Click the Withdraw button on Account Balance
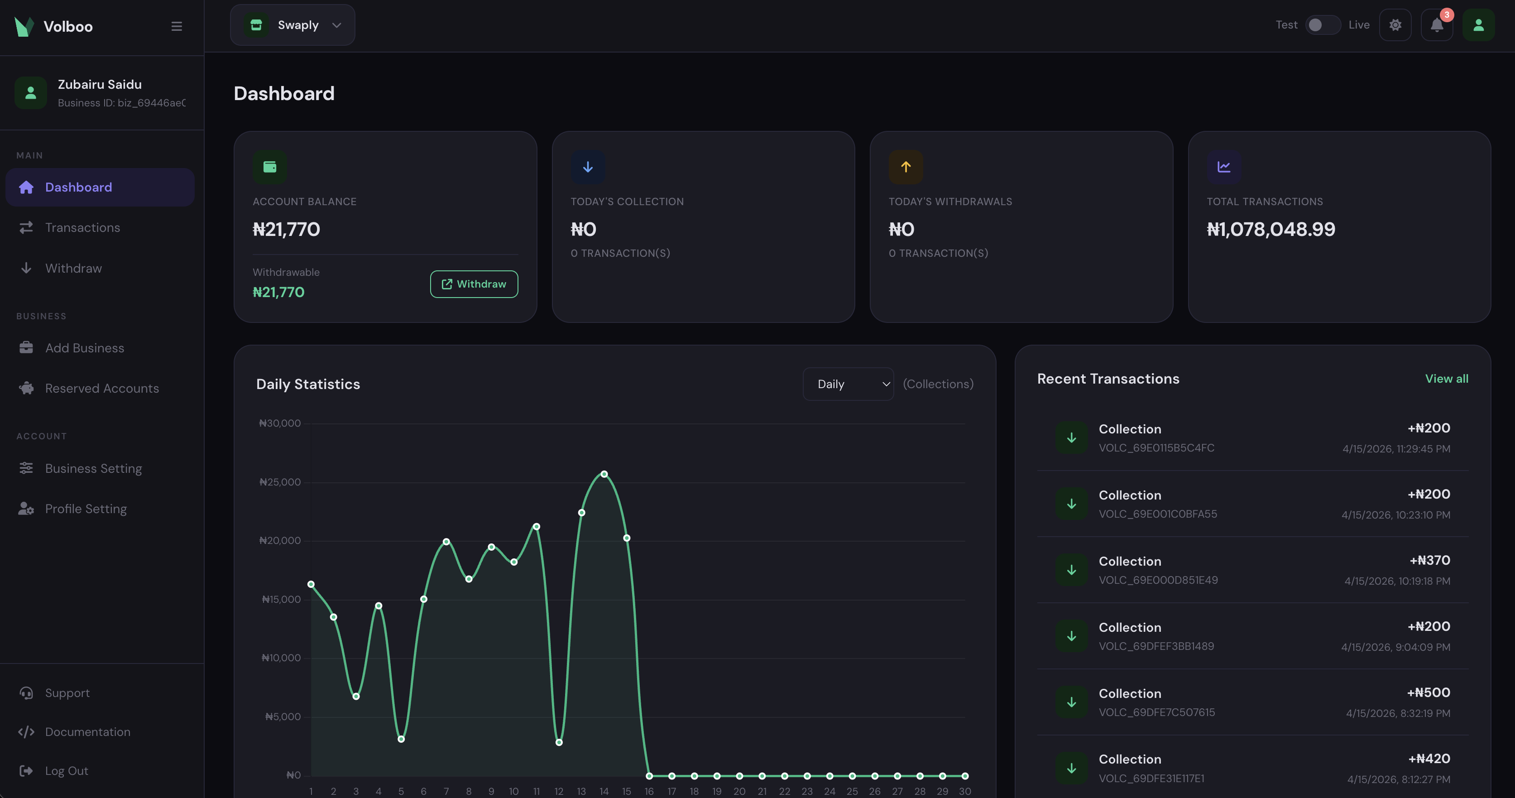This screenshot has height=798, width=1515. tap(474, 284)
